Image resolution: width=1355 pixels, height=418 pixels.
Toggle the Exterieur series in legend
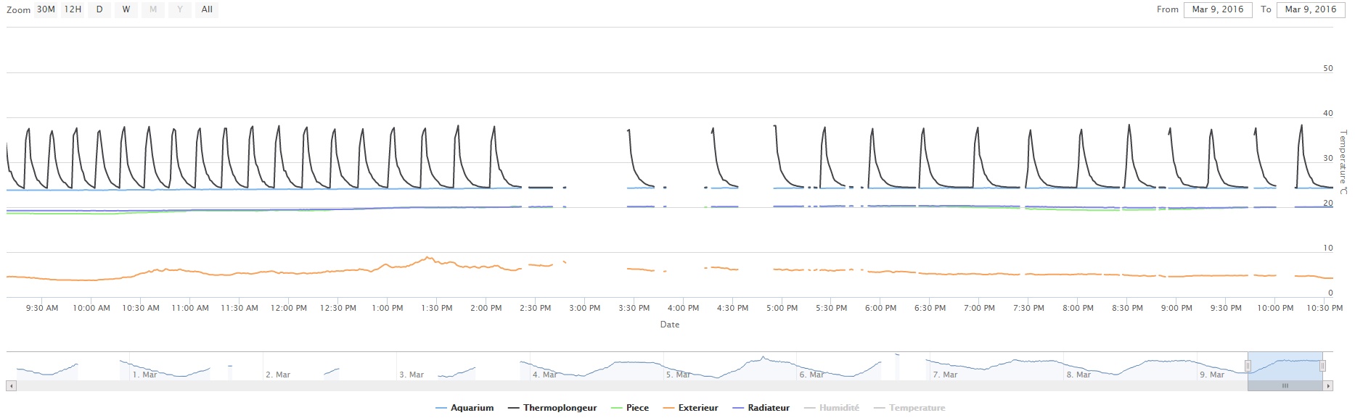tap(691, 408)
